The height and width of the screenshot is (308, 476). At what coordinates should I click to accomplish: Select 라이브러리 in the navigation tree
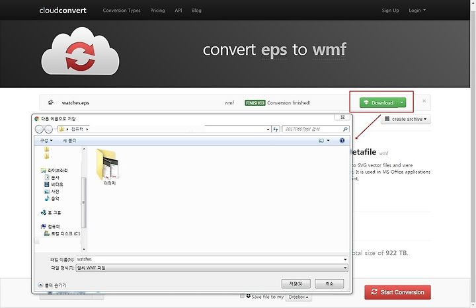(x=54, y=171)
